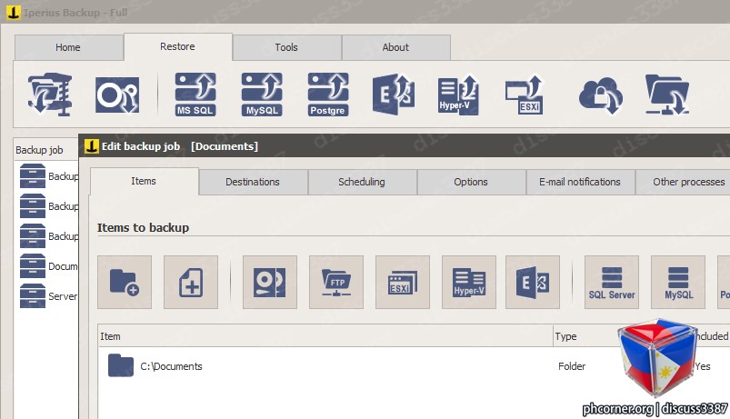Click the Yes value in included column
Screen dimensions: 730x419
click(703, 366)
